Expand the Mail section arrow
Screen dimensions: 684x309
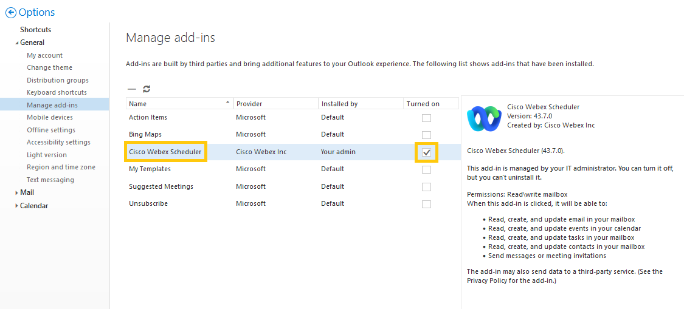tap(16, 192)
